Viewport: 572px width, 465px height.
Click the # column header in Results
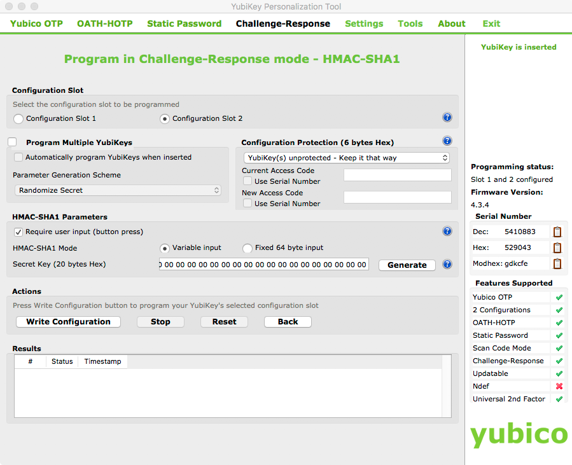tap(31, 361)
